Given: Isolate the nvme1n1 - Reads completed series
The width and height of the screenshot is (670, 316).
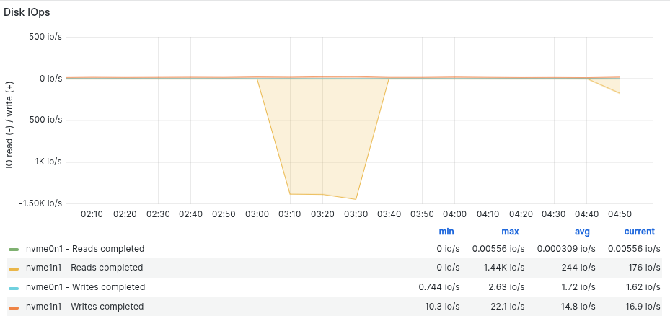Looking at the screenshot, I should [x=85, y=268].
